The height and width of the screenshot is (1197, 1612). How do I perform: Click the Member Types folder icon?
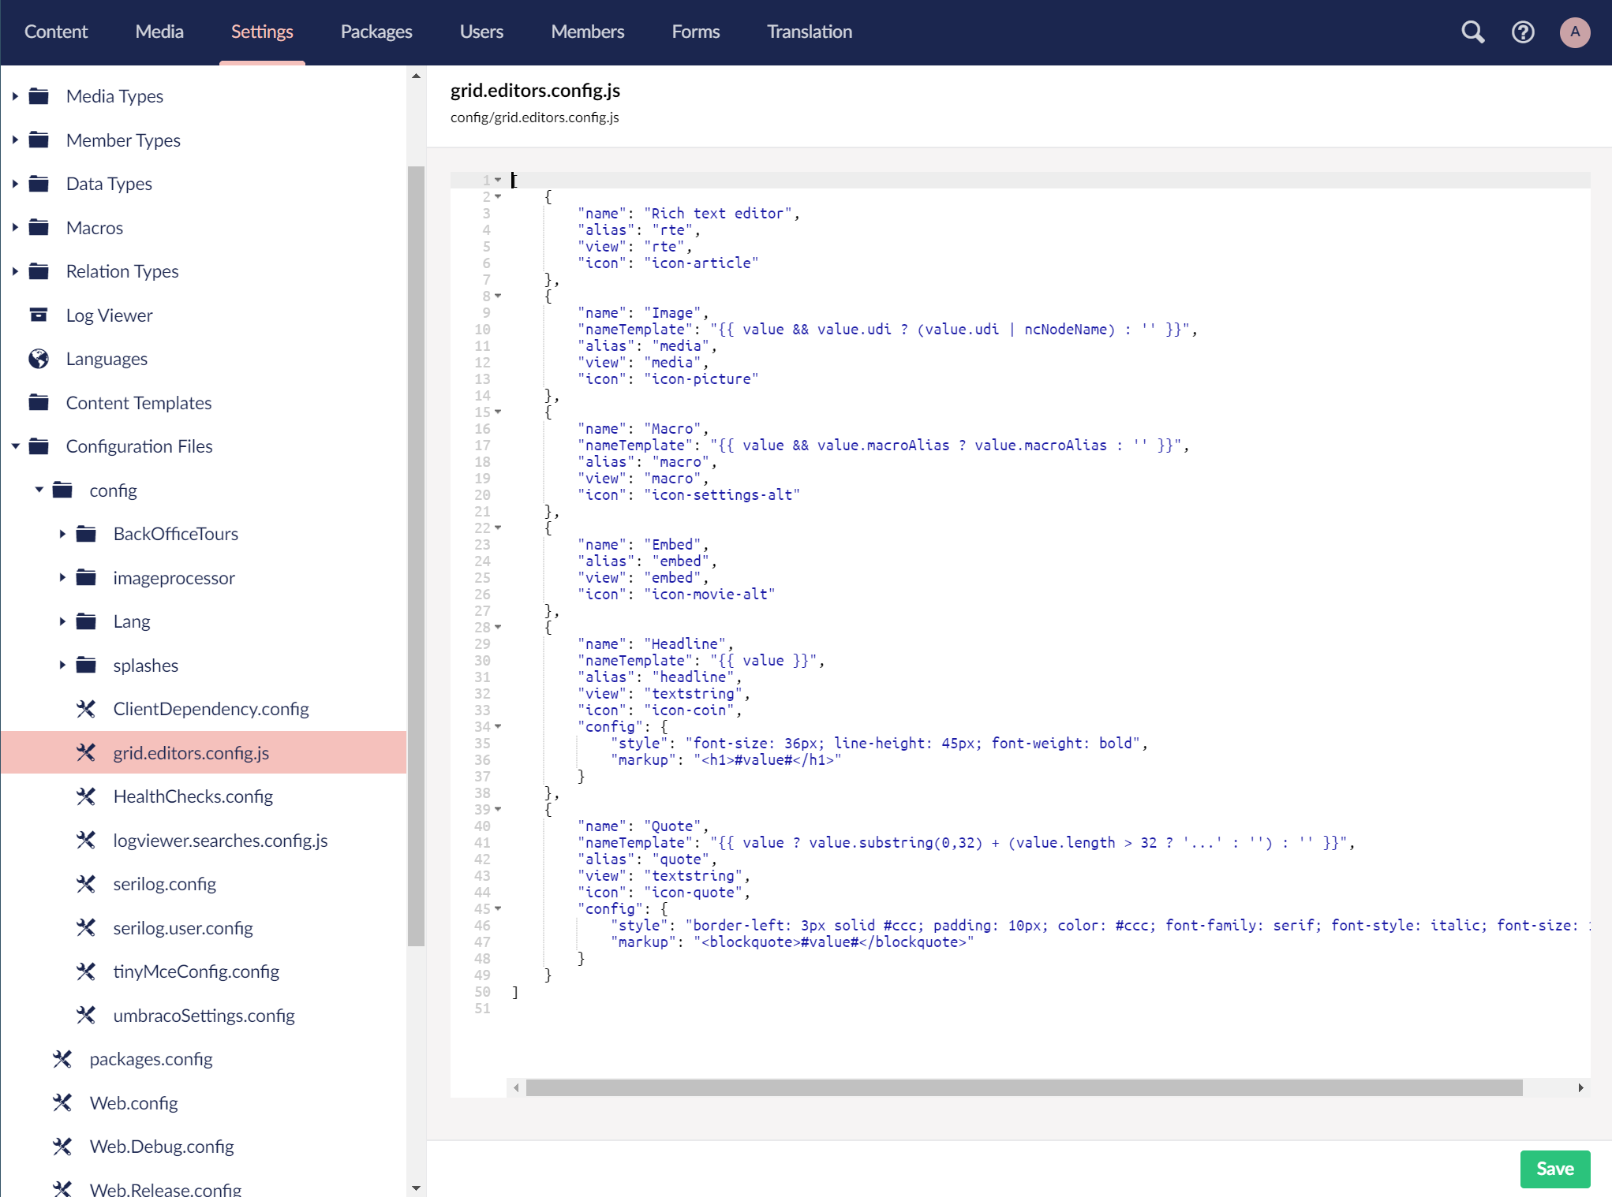[39, 140]
